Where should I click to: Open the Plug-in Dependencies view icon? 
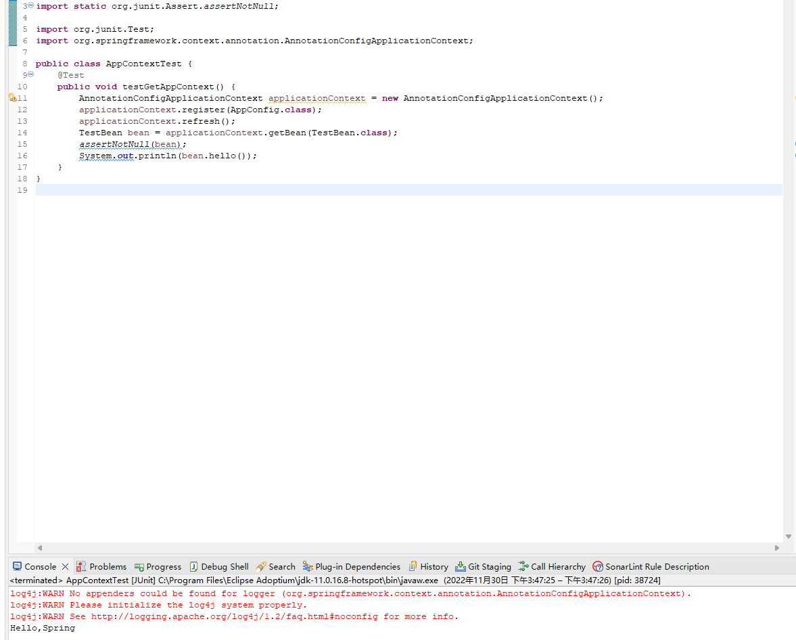(x=308, y=566)
